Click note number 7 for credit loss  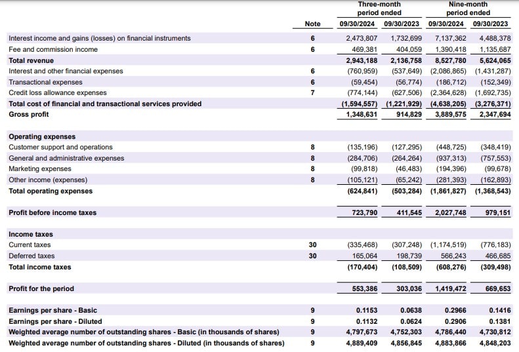(312, 93)
